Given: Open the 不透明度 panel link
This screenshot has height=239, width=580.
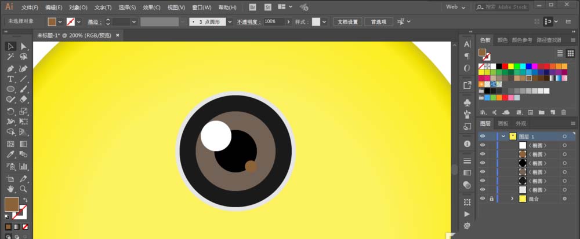Looking at the screenshot, I should point(249,22).
